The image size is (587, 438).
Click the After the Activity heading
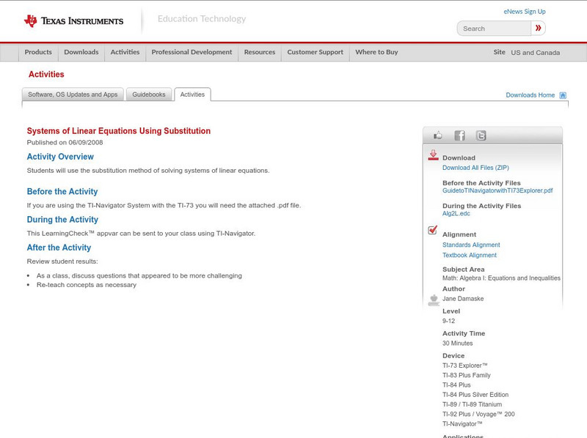pyautogui.click(x=59, y=248)
